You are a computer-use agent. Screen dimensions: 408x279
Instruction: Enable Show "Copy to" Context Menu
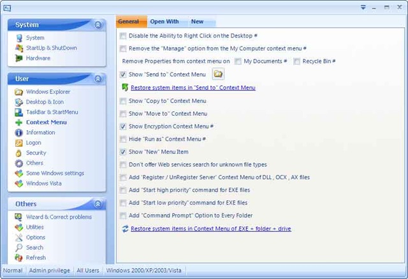point(123,101)
